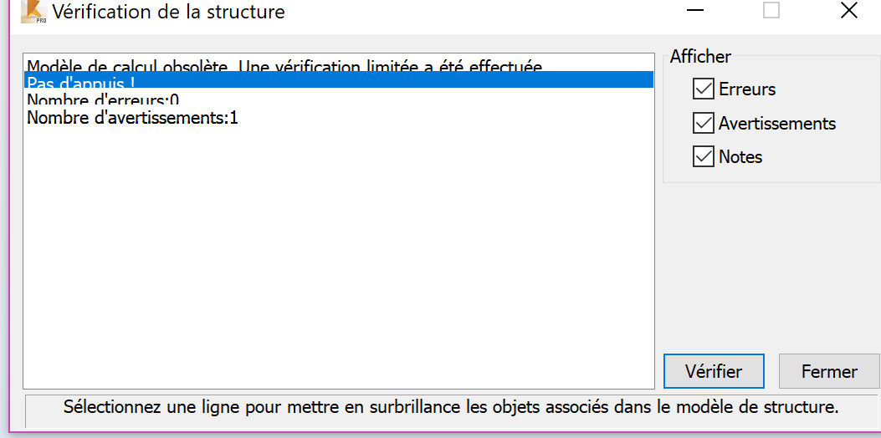
Task: Click the 'Afficher' group heading
Action: [700, 56]
